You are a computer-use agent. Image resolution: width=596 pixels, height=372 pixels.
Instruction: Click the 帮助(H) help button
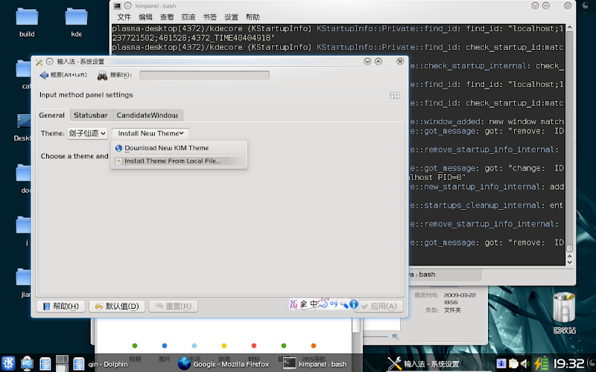(60, 307)
